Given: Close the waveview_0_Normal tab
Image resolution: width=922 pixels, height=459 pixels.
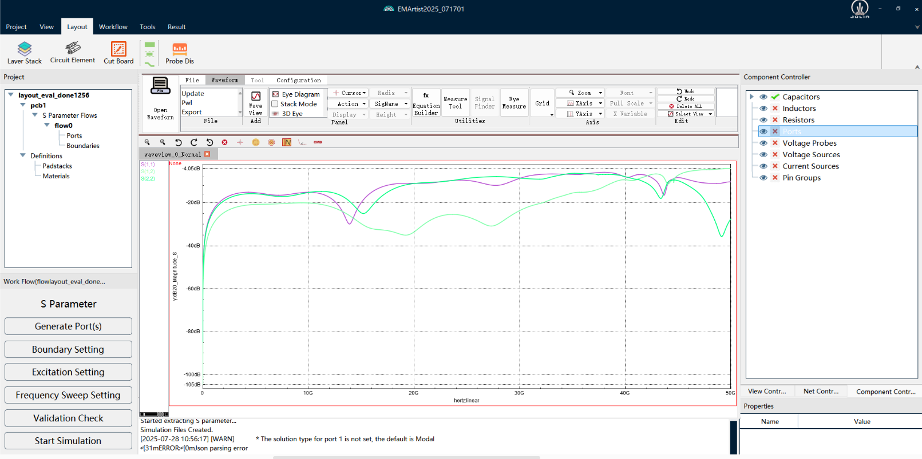Looking at the screenshot, I should click(x=207, y=154).
